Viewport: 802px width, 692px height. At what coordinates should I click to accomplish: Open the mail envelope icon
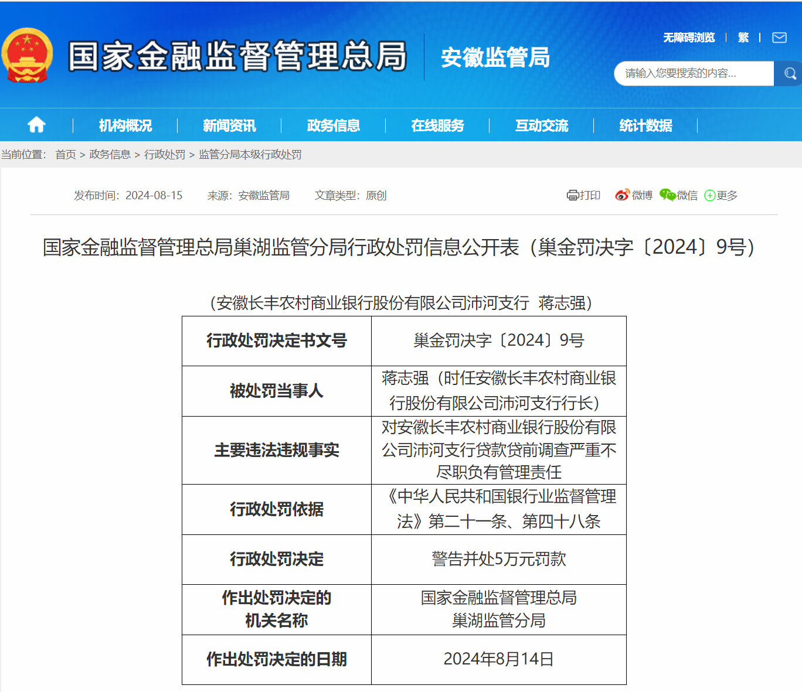pos(779,38)
